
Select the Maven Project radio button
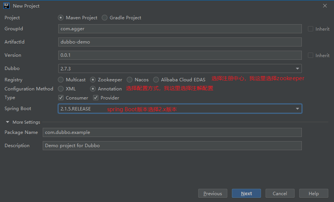[x=61, y=18]
